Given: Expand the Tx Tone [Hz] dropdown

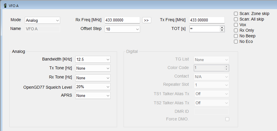Looking at the screenshot, I should (93, 68).
